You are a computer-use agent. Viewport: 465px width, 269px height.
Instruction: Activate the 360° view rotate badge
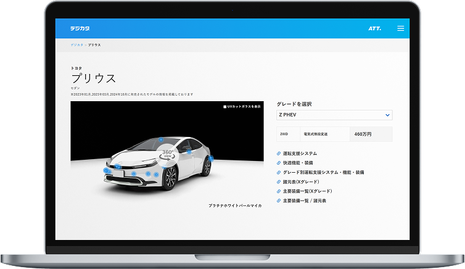pos(168,155)
